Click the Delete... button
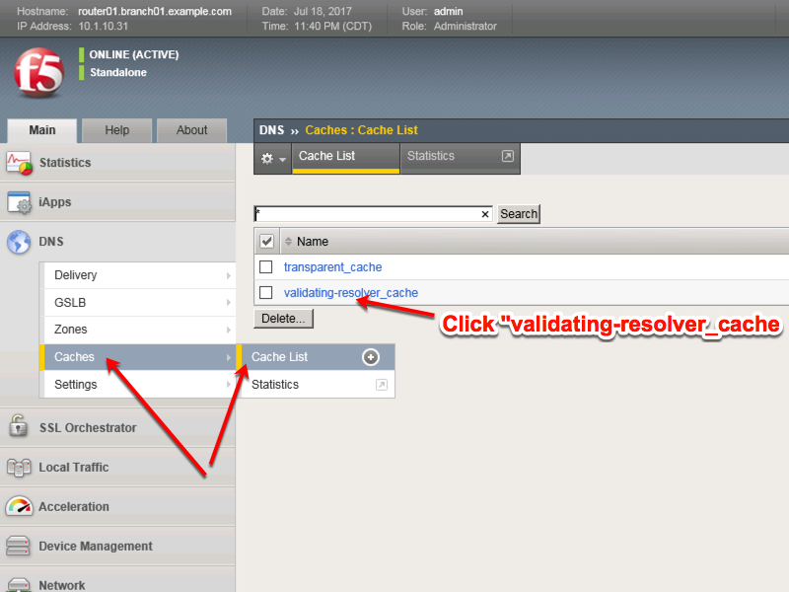789x592 pixels. coord(283,319)
